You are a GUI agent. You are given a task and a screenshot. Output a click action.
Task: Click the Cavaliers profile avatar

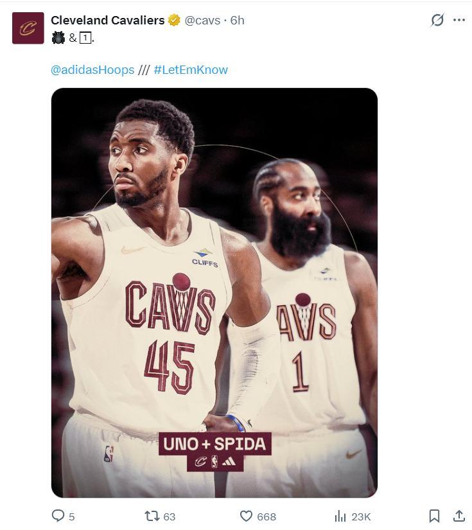pos(28,28)
